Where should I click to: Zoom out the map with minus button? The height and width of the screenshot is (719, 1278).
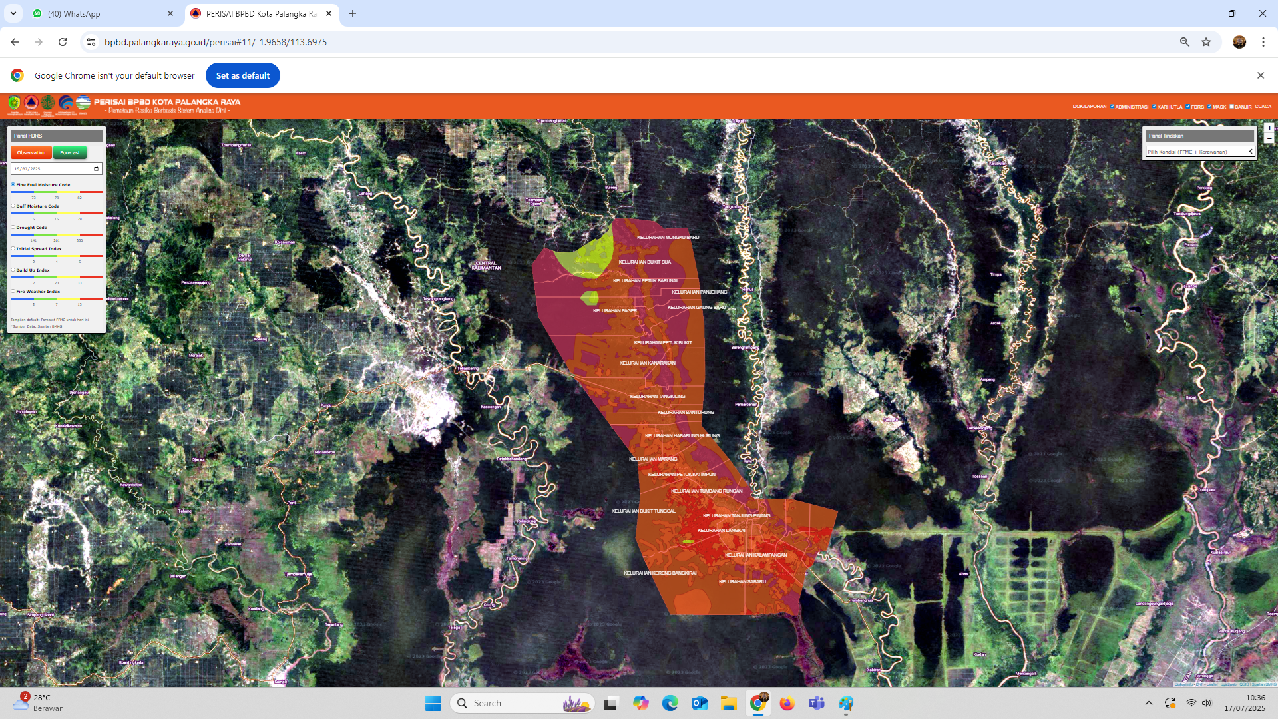point(1269,138)
